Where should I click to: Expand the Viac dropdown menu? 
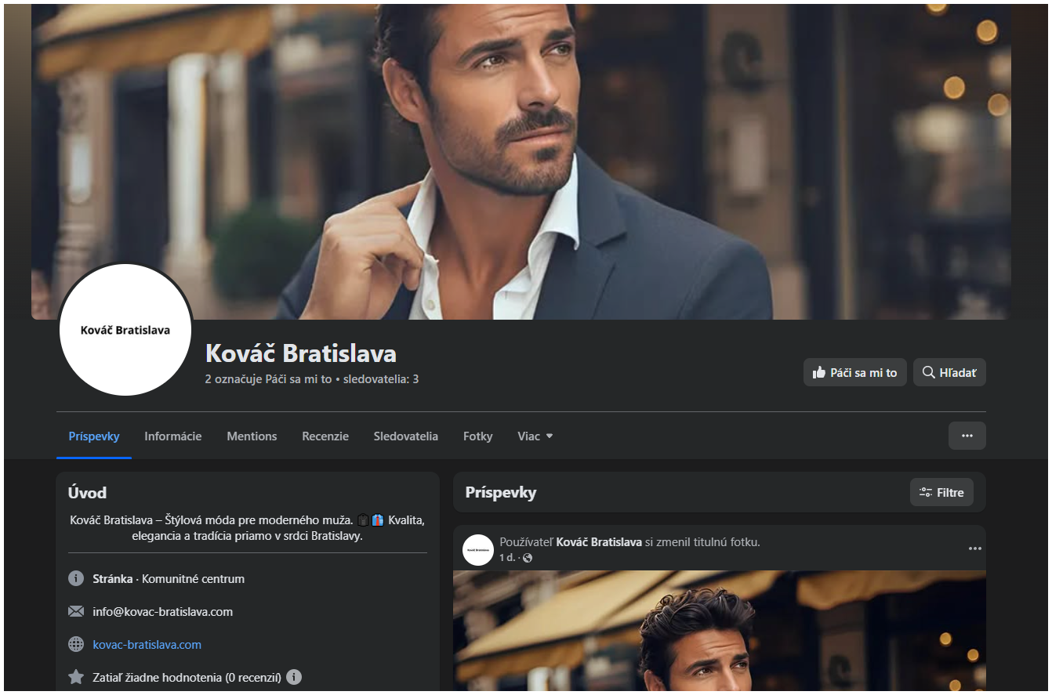pyautogui.click(x=535, y=436)
